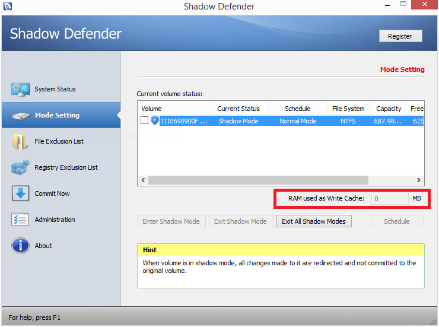Viewport: 439px width, 327px height.
Task: Click the shield icon beside volume TI10690900F
Action: (155, 120)
